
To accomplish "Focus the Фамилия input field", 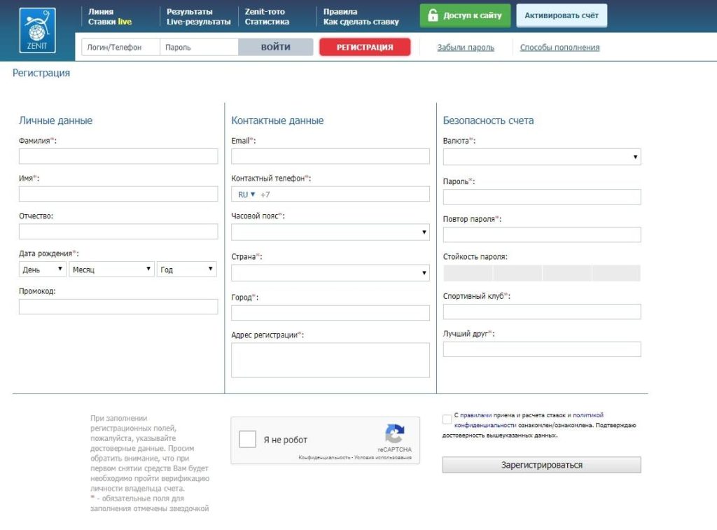I will (118, 156).
